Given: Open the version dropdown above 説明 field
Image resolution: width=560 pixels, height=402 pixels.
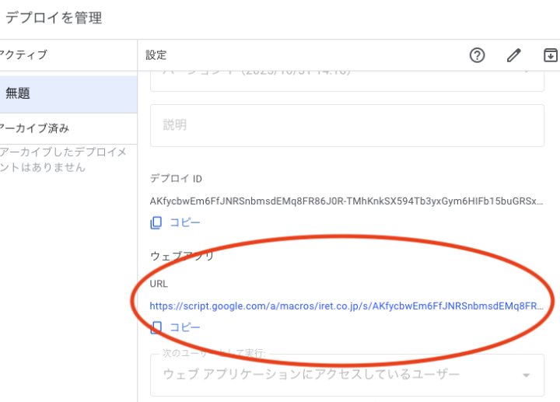Looking at the screenshot, I should point(347,72).
